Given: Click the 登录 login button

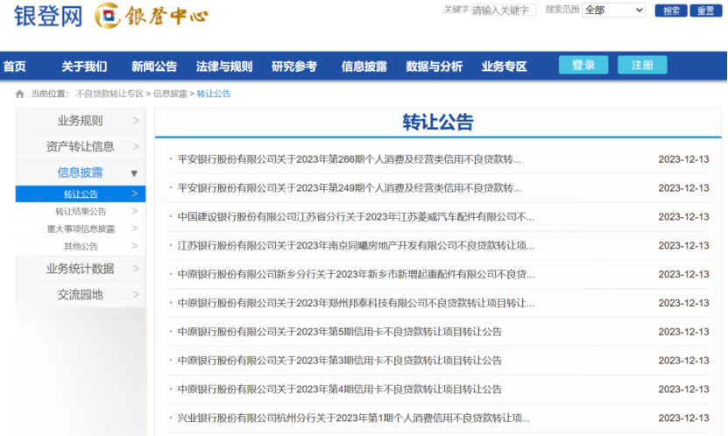Looking at the screenshot, I should (583, 65).
